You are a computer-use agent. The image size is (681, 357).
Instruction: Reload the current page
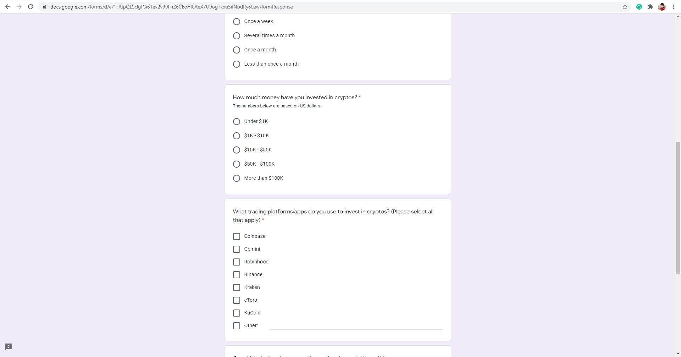[31, 7]
